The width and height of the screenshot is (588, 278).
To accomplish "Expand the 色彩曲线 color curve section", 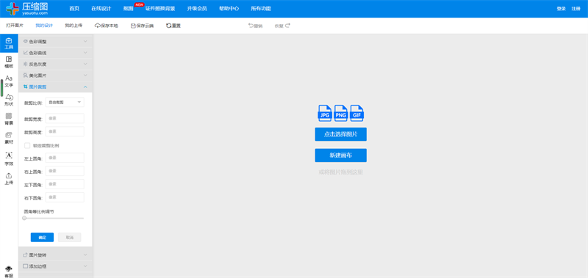I will [x=55, y=53].
